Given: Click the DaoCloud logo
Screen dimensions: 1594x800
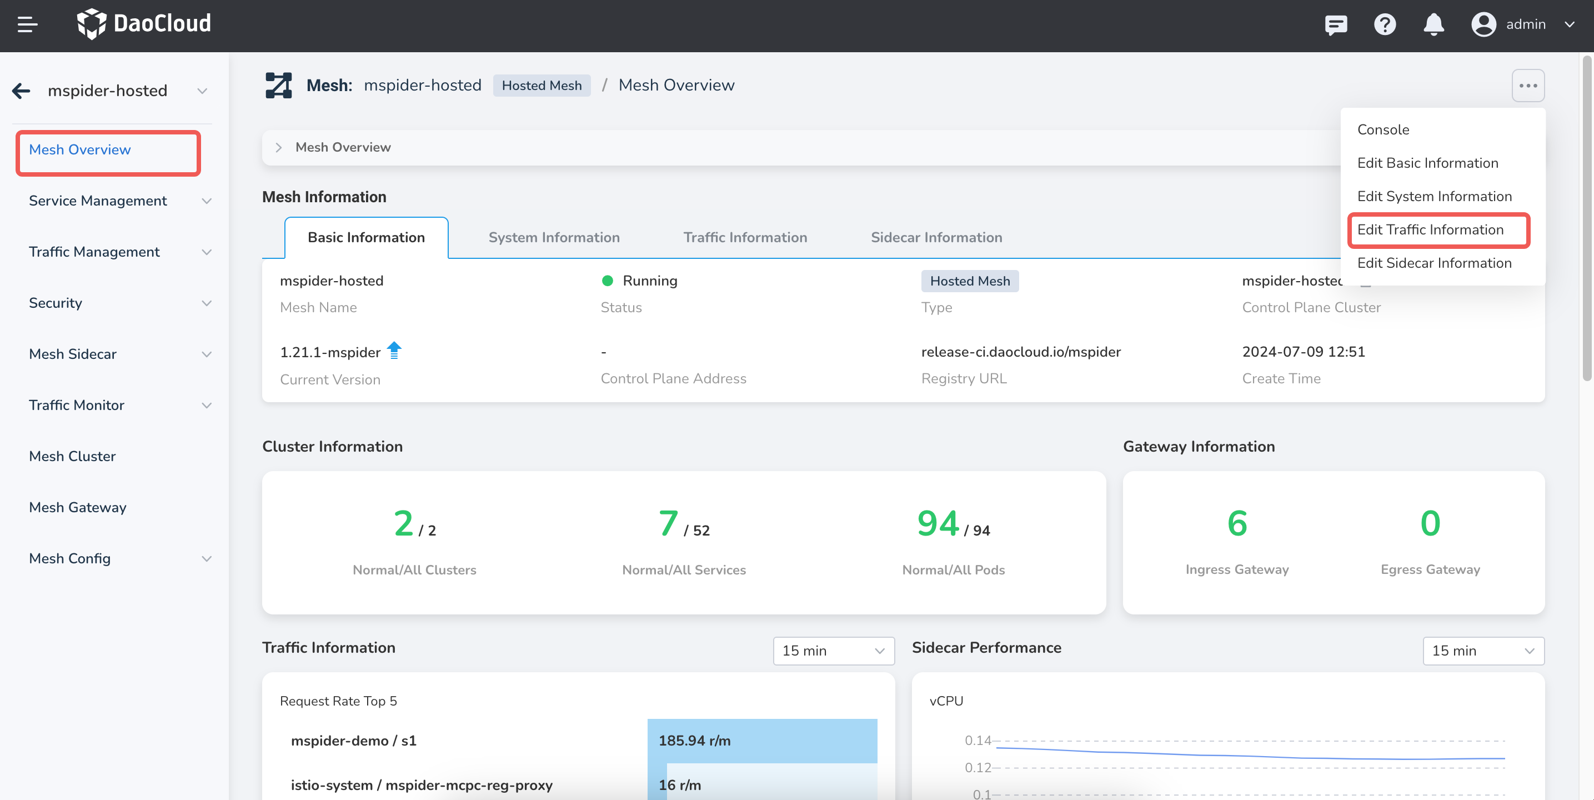Looking at the screenshot, I should point(143,23).
